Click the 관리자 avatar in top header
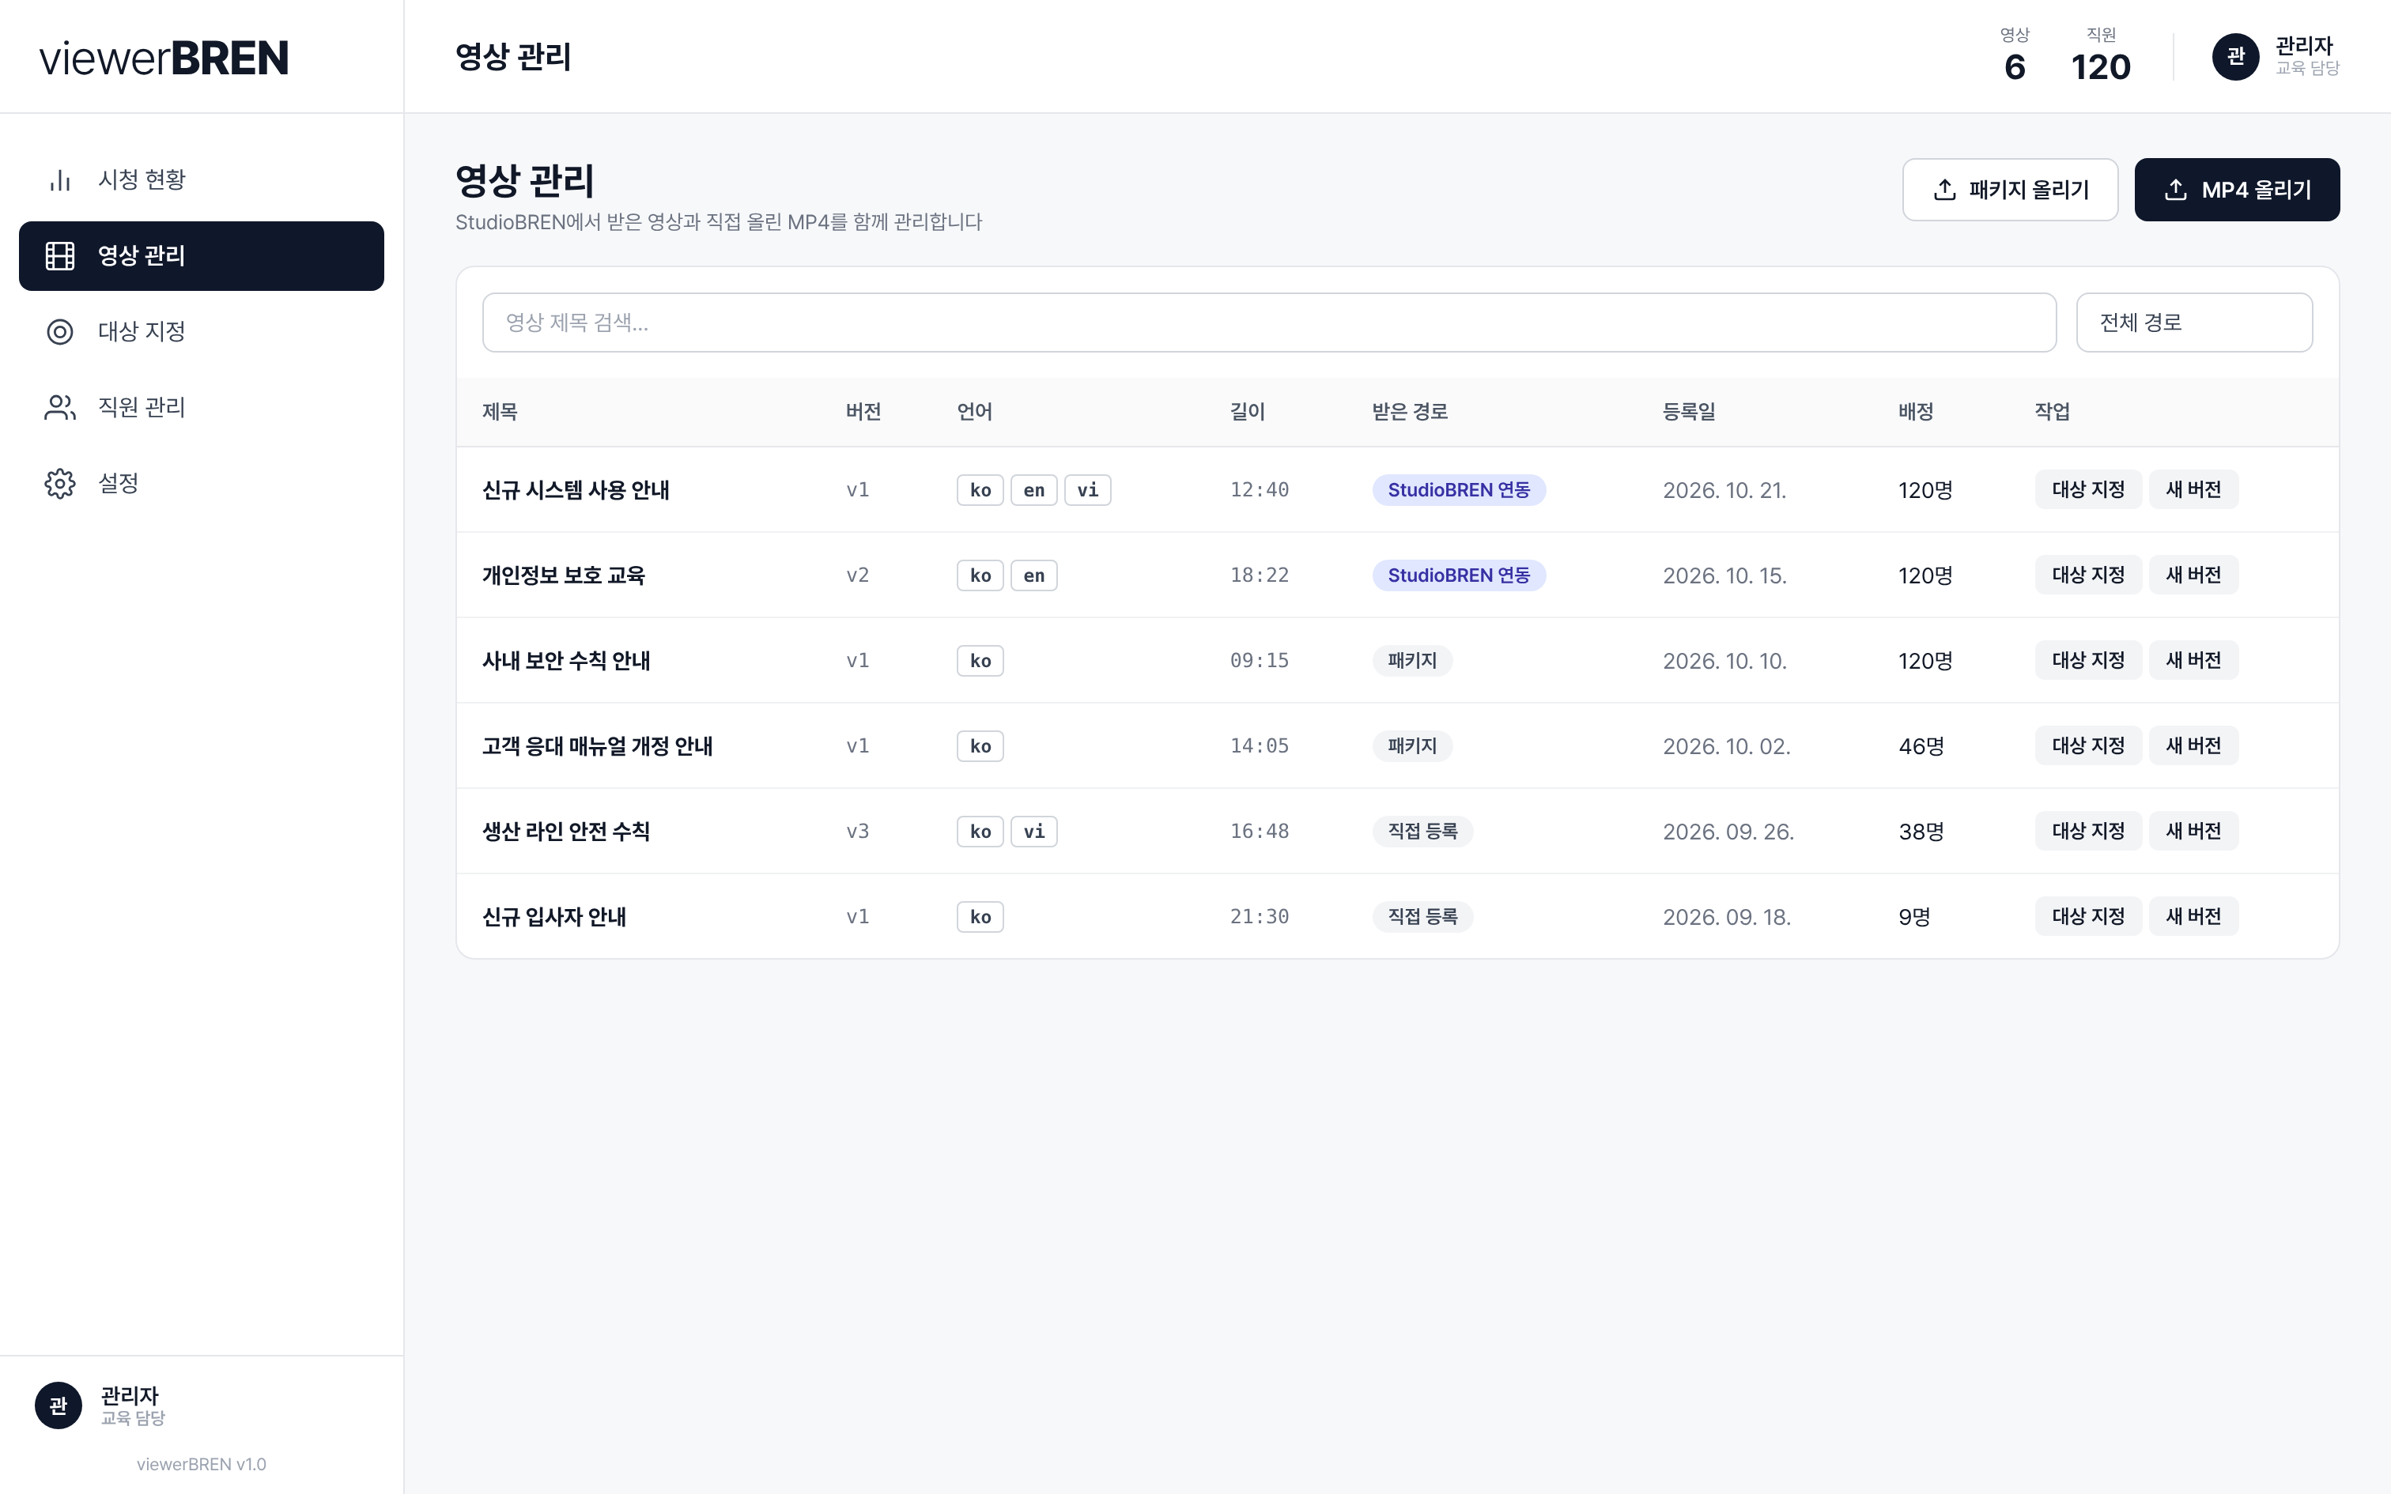 [2236, 56]
